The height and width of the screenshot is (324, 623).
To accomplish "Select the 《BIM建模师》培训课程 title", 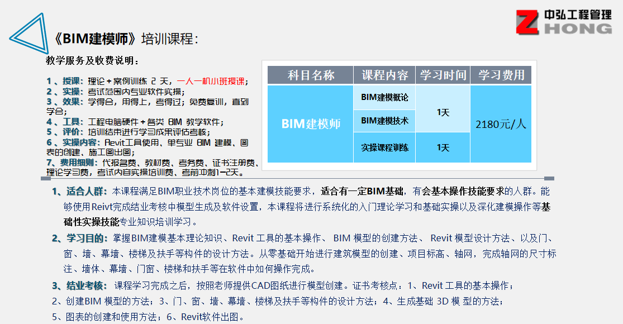I will (x=126, y=39).
